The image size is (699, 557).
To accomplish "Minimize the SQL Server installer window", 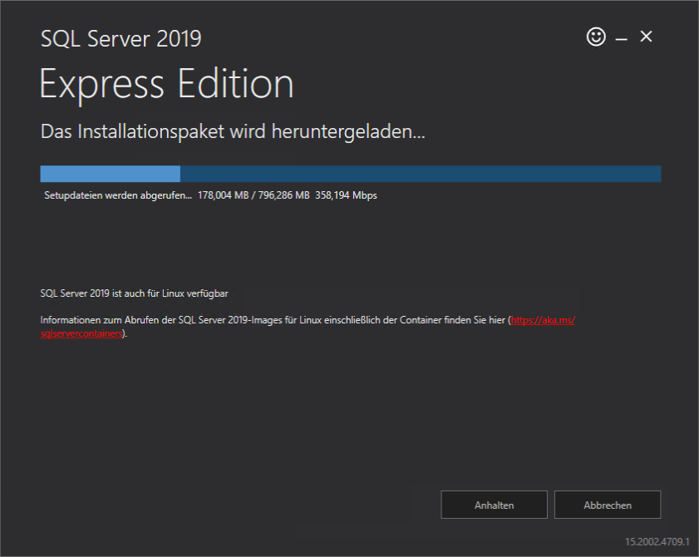I will tap(622, 40).
